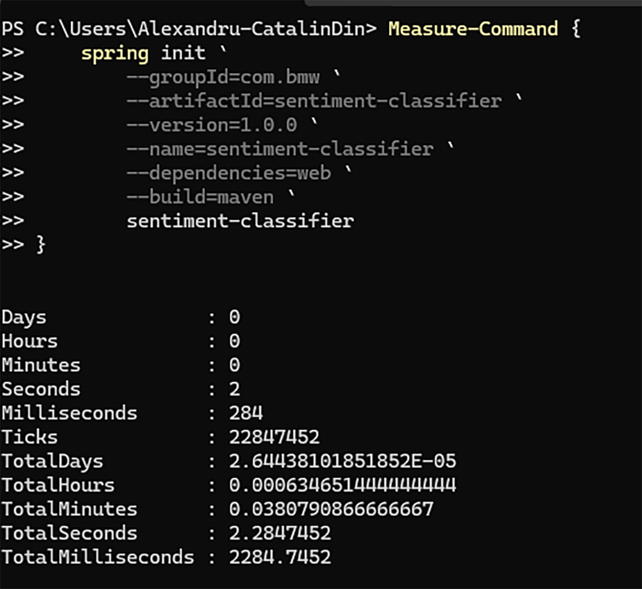The image size is (642, 589).
Task: Click the TotalHours value
Action: click(342, 485)
